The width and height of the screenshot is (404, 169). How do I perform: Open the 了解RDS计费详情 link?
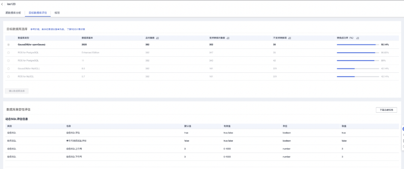click(76, 29)
